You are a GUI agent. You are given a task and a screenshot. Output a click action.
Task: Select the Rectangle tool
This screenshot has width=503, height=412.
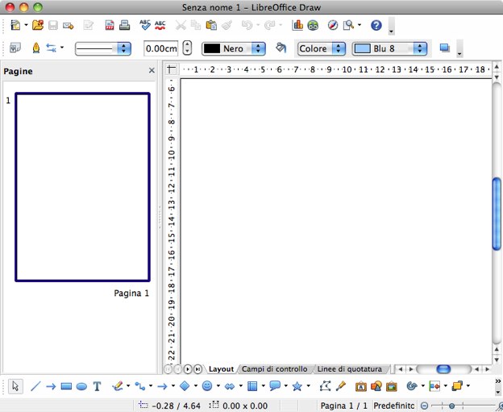(x=66, y=386)
